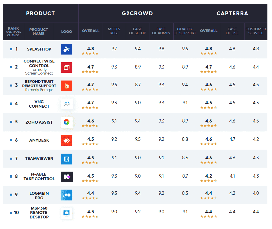Click TeamViewer's 8.6 Quality of Support score
The width and height of the screenshot is (272, 229).
[x=185, y=158]
